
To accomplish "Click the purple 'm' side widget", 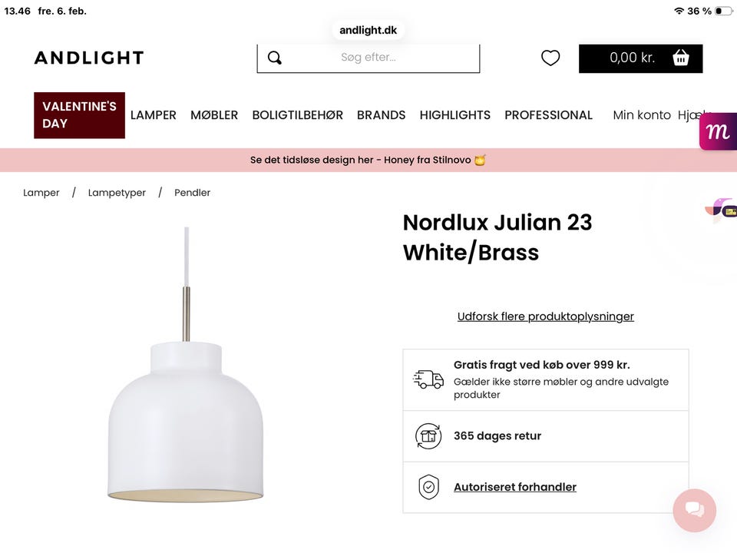I will 719,131.
